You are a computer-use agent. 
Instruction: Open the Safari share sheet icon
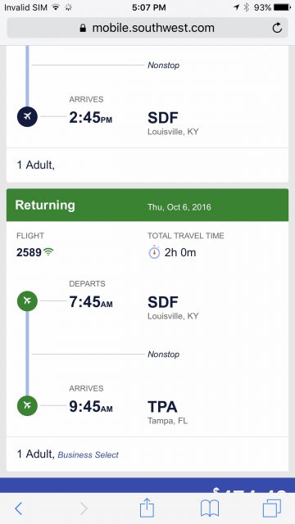point(147,508)
